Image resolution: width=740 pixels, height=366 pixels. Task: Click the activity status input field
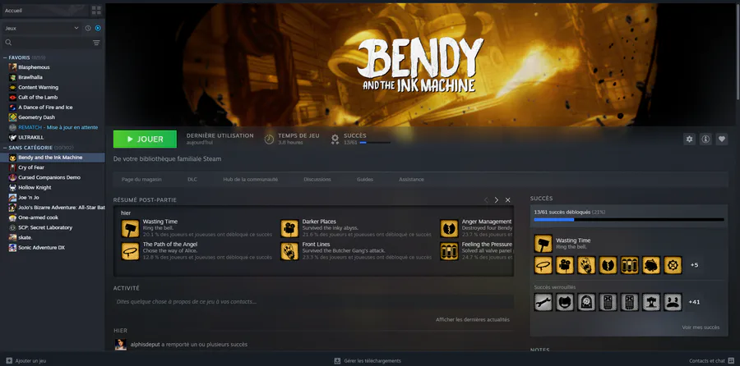pyautogui.click(x=313, y=301)
